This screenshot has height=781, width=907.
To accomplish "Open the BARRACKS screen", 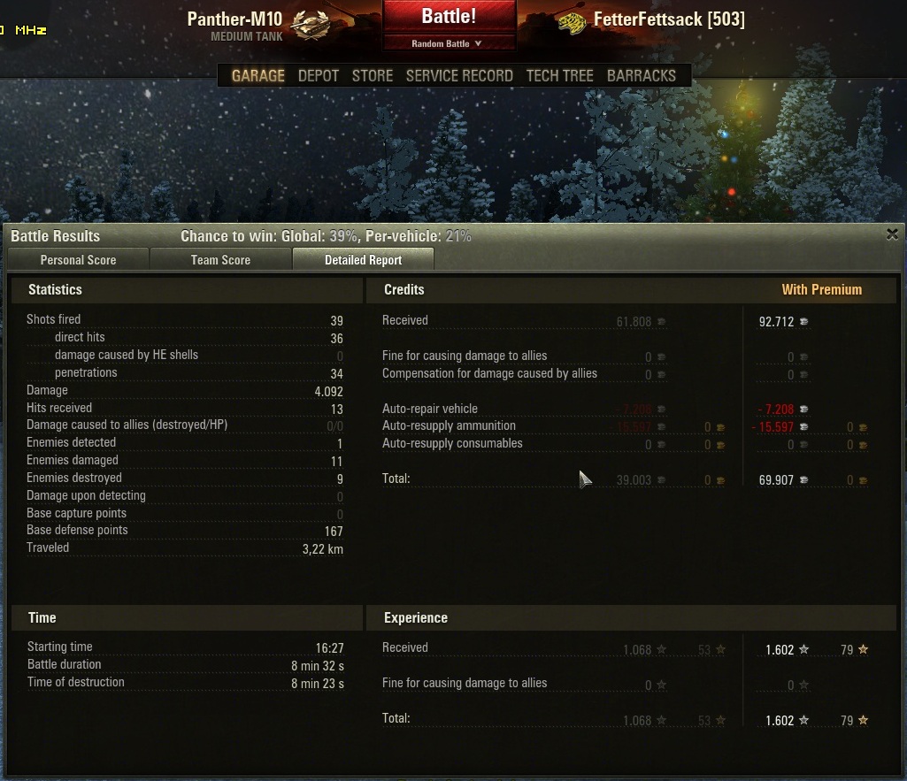I will [x=641, y=76].
